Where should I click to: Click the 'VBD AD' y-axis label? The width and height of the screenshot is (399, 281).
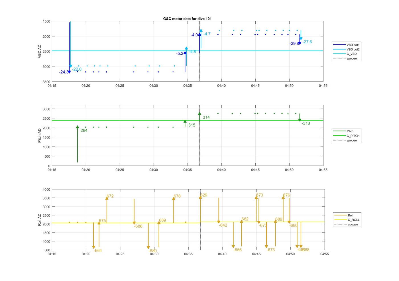pyautogui.click(x=40, y=51)
